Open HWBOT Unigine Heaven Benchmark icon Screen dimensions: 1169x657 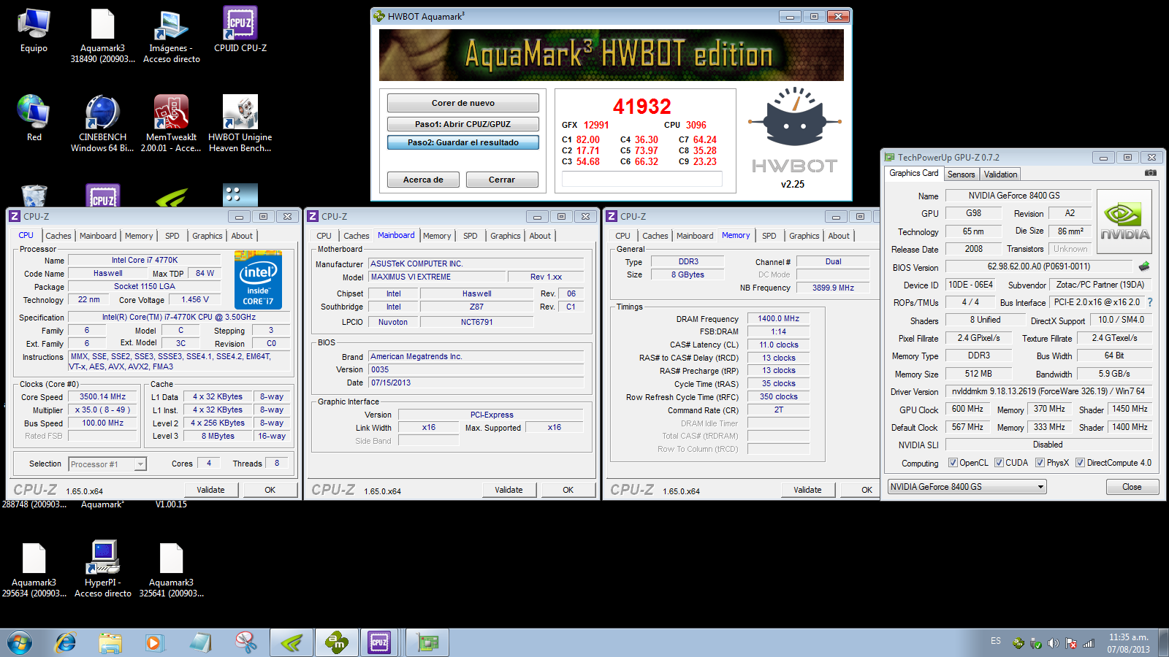click(x=240, y=123)
